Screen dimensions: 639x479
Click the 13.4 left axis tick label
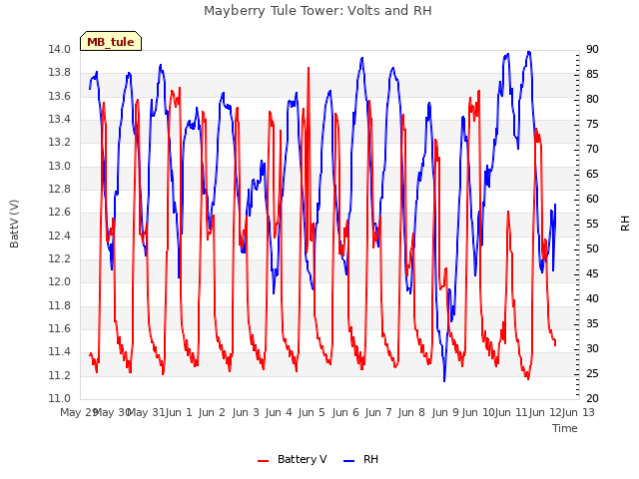(x=59, y=120)
